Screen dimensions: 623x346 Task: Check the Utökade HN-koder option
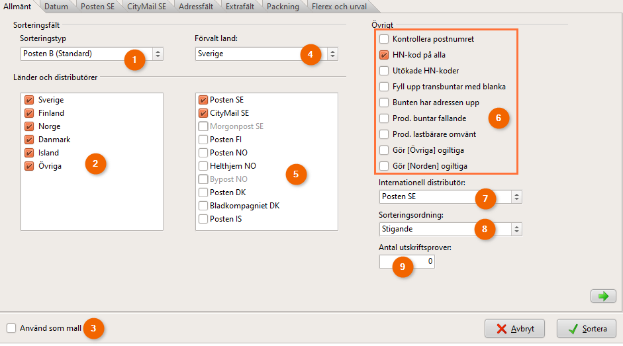click(384, 71)
